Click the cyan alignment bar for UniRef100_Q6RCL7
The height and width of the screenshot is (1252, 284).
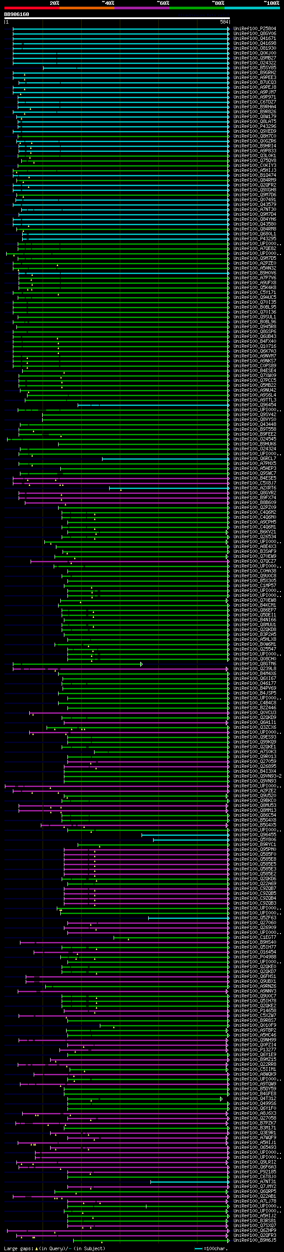[x=166, y=458]
